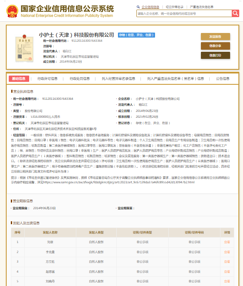The image size is (243, 286).
Task: Open the 公告信息 tab
Action: (223, 78)
